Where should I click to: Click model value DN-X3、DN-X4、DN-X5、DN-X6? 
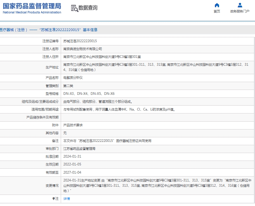pyautogui.click(x=89, y=94)
